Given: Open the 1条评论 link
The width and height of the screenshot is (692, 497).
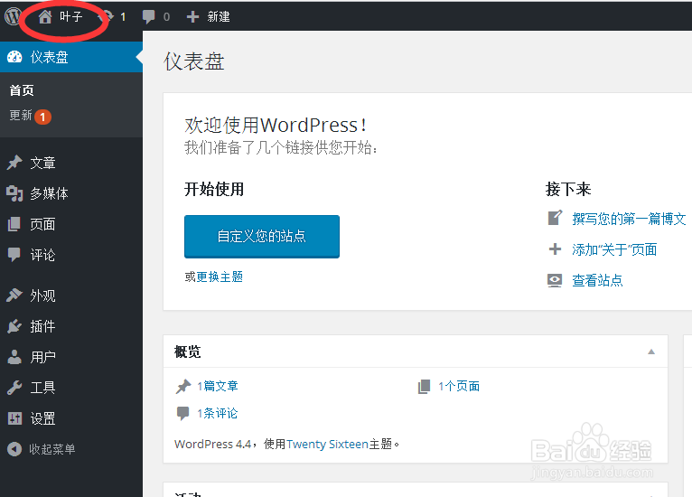Looking at the screenshot, I should pos(217,414).
